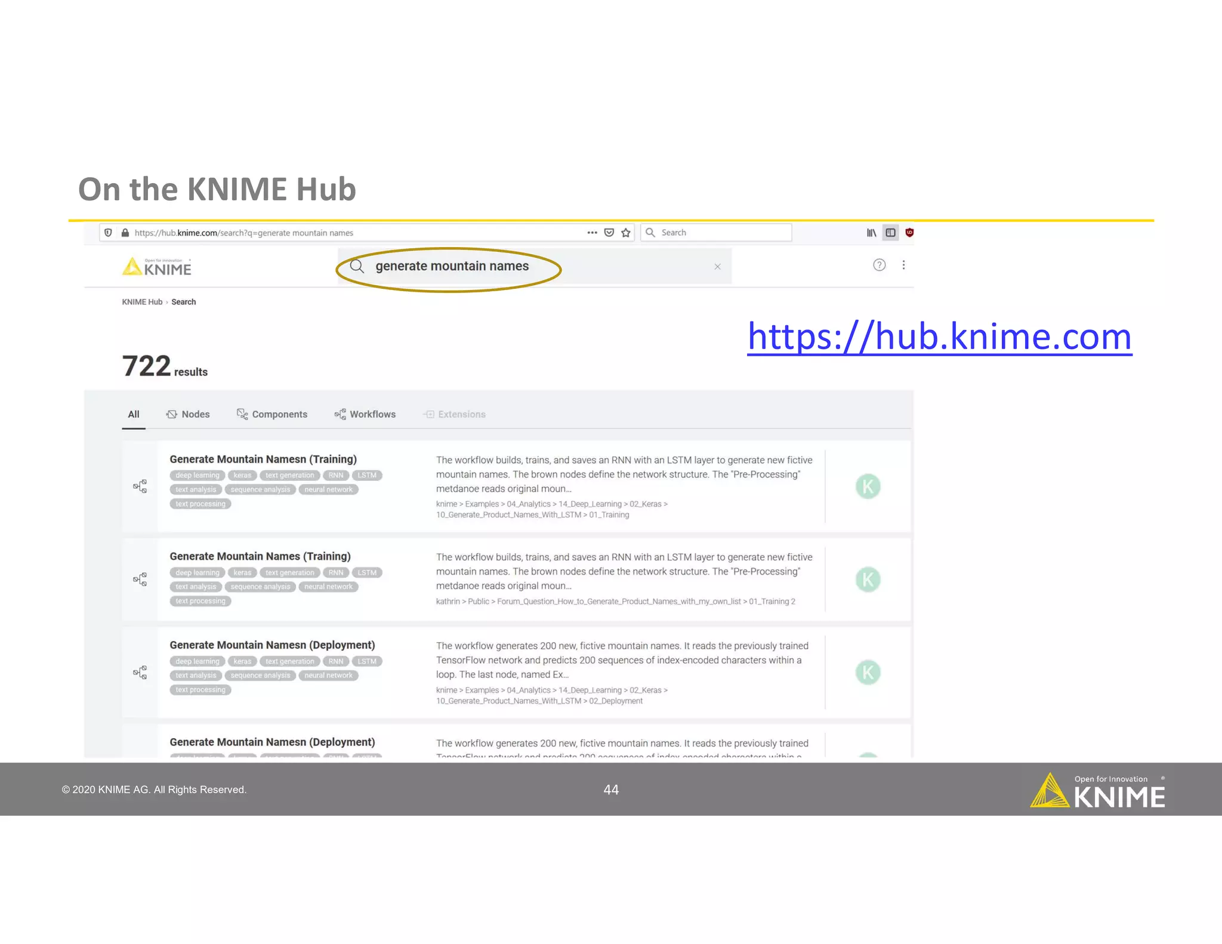1222x944 pixels.
Task: Open first Generate Mountain Namesn (Deployment) result
Action: pyautogui.click(x=272, y=645)
